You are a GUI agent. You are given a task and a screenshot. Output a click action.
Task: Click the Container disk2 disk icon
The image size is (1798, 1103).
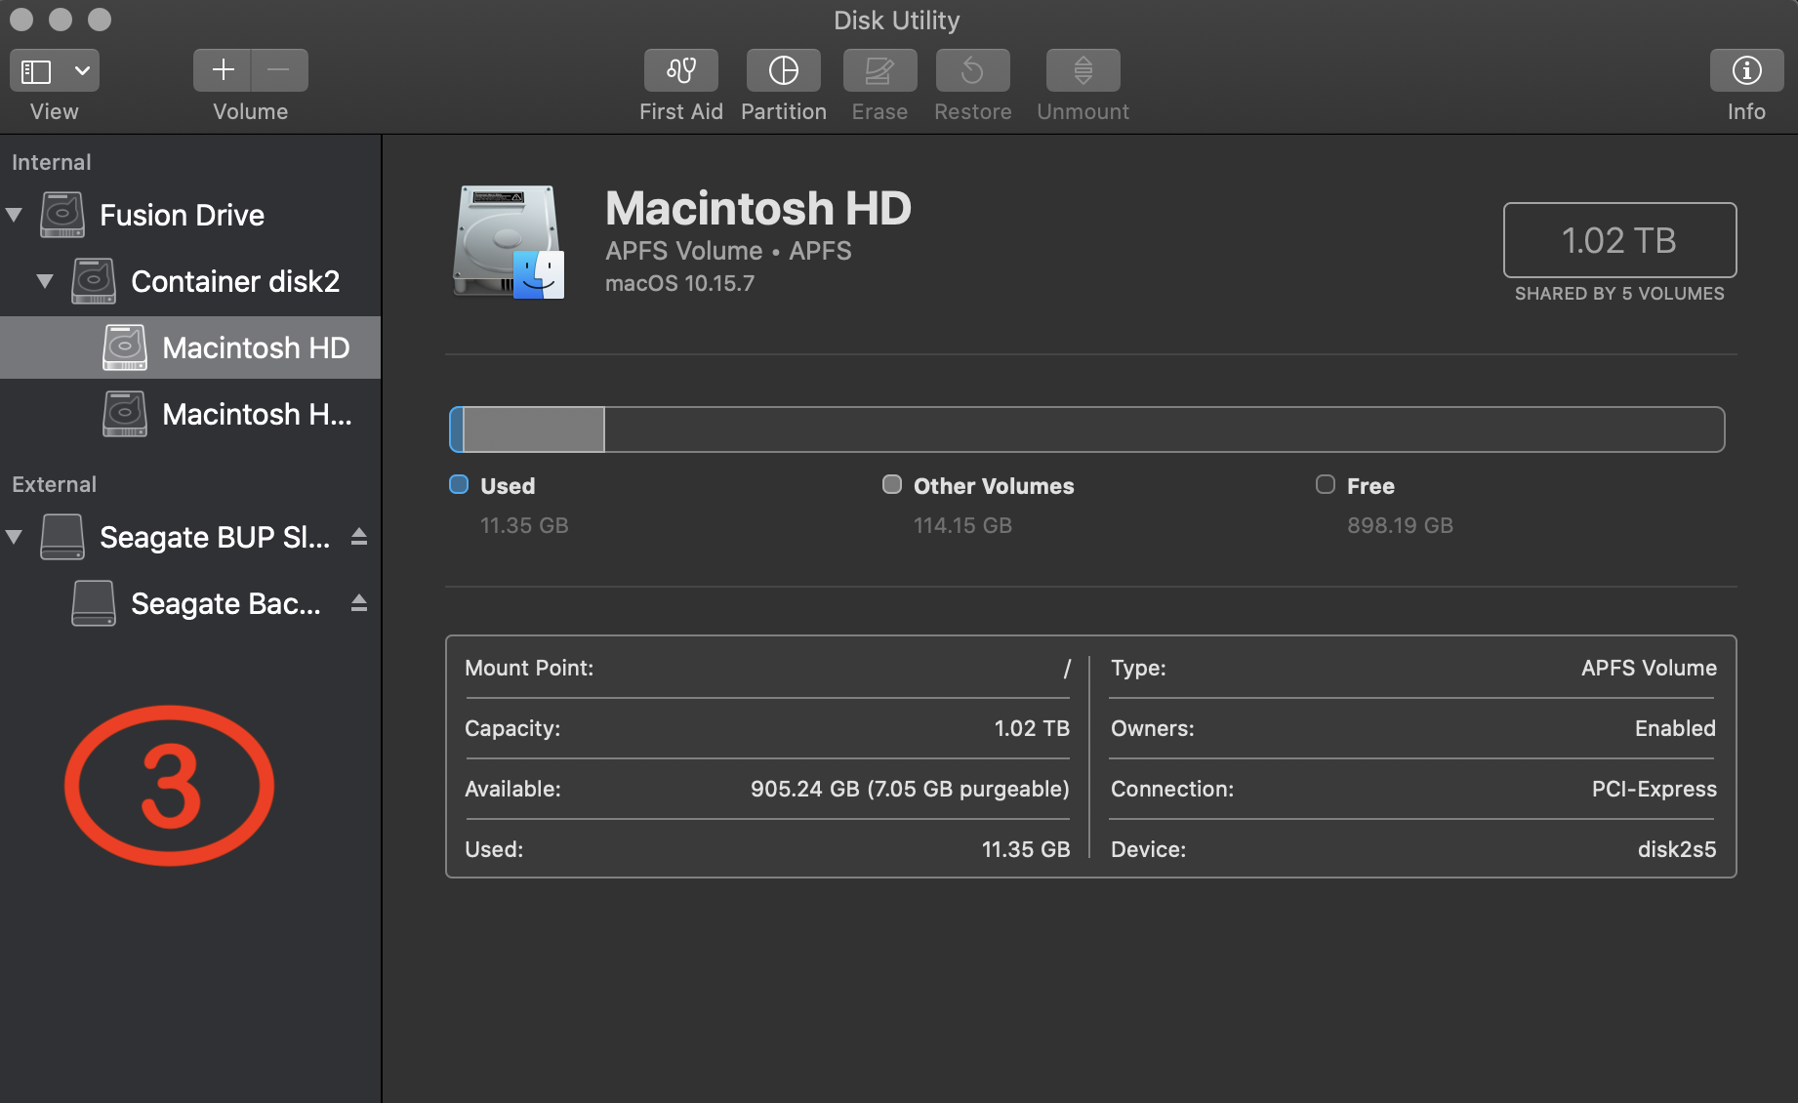(x=94, y=281)
